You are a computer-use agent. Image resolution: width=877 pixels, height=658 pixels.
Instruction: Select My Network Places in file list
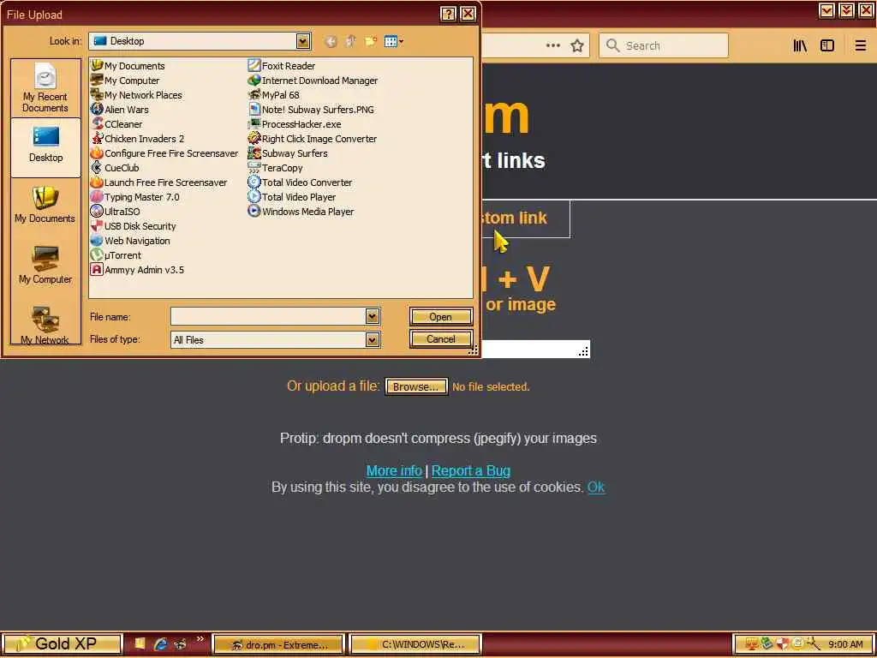pos(136,95)
